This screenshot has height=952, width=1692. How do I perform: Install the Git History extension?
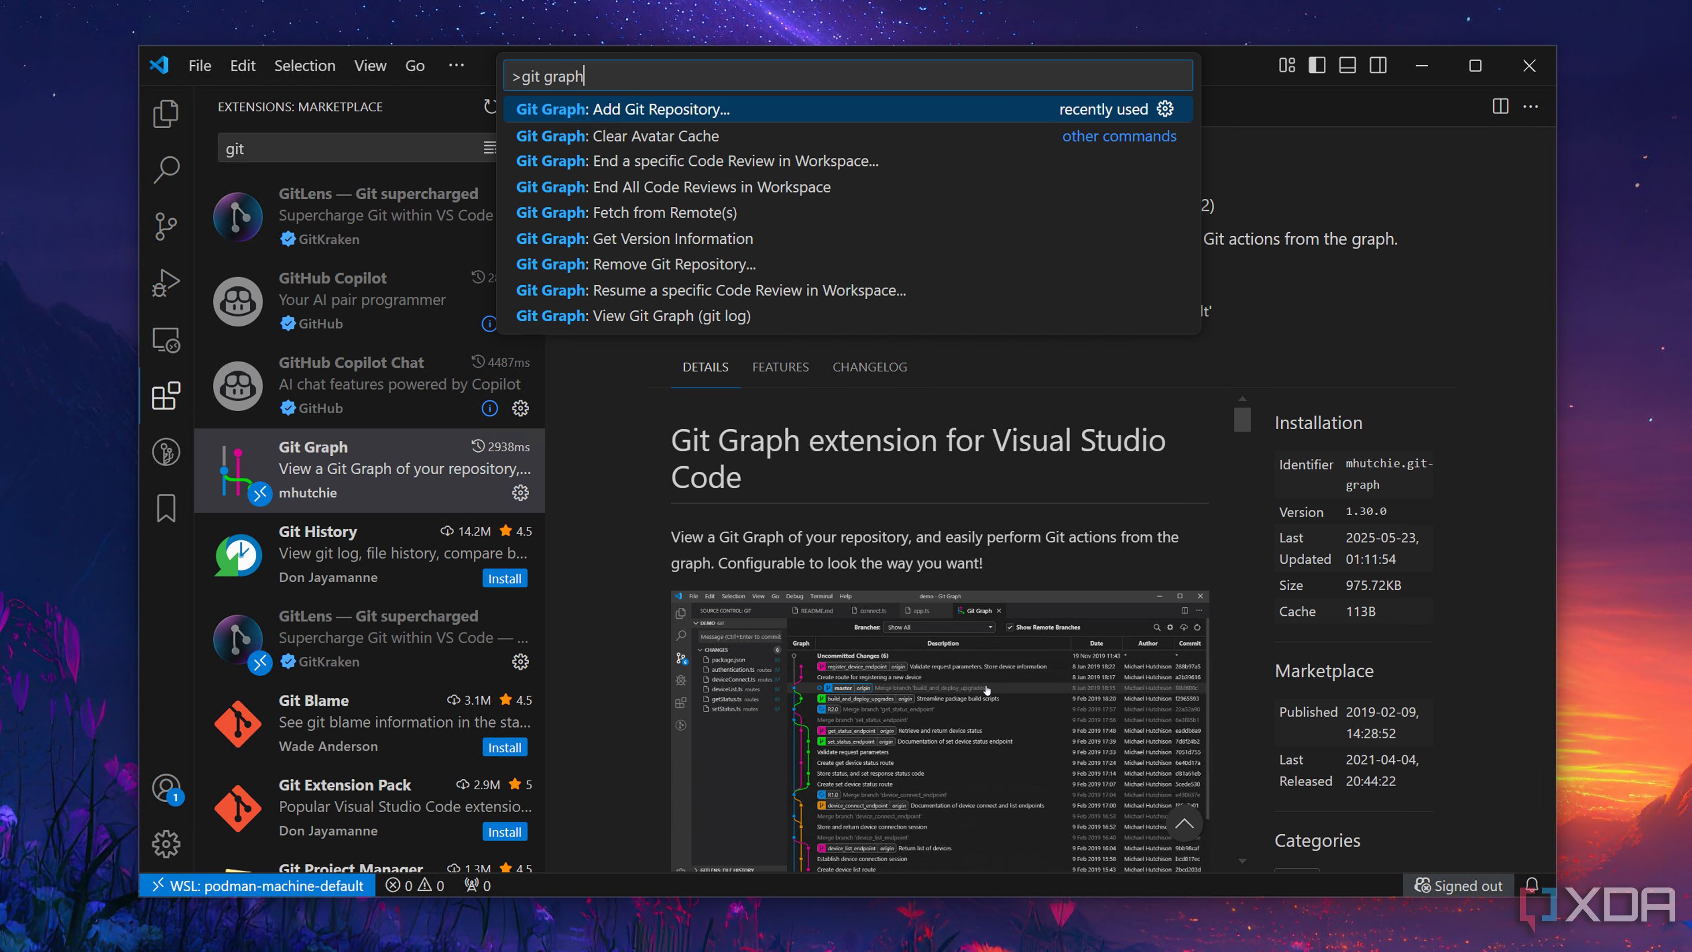pyautogui.click(x=504, y=578)
